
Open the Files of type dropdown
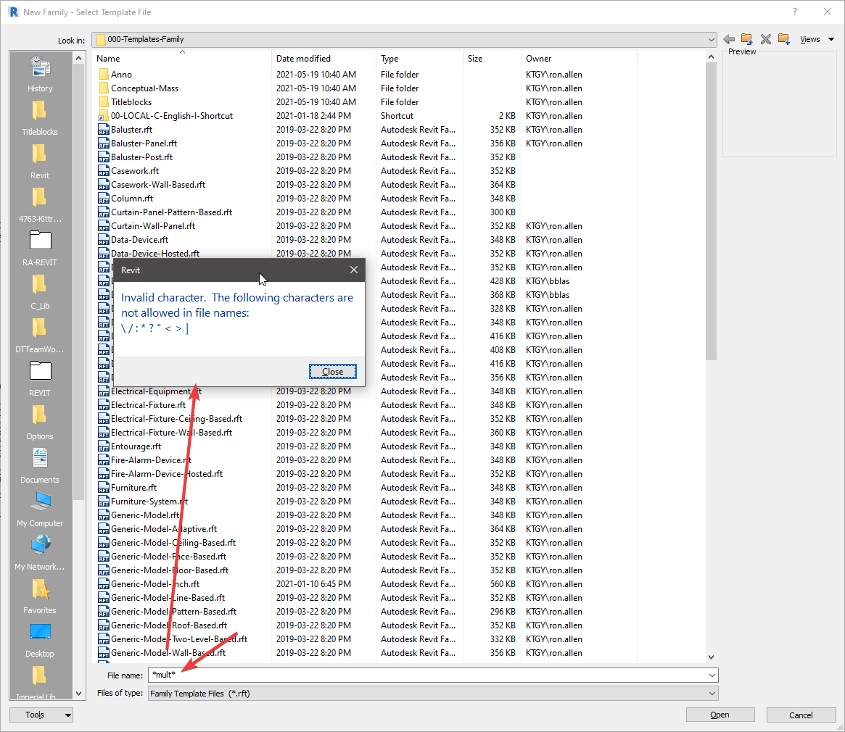pos(710,694)
